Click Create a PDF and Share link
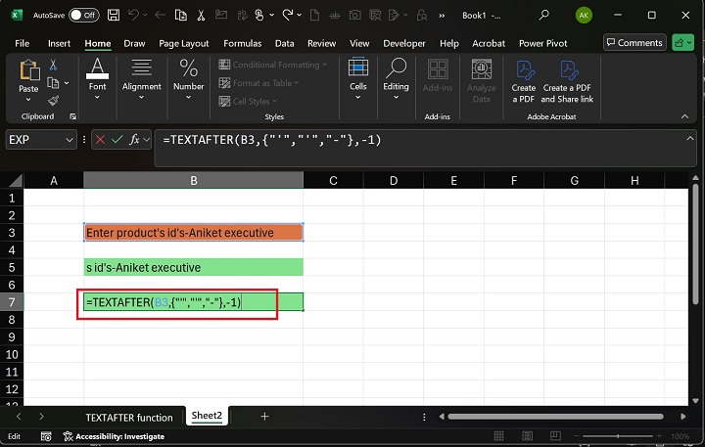 tap(567, 81)
